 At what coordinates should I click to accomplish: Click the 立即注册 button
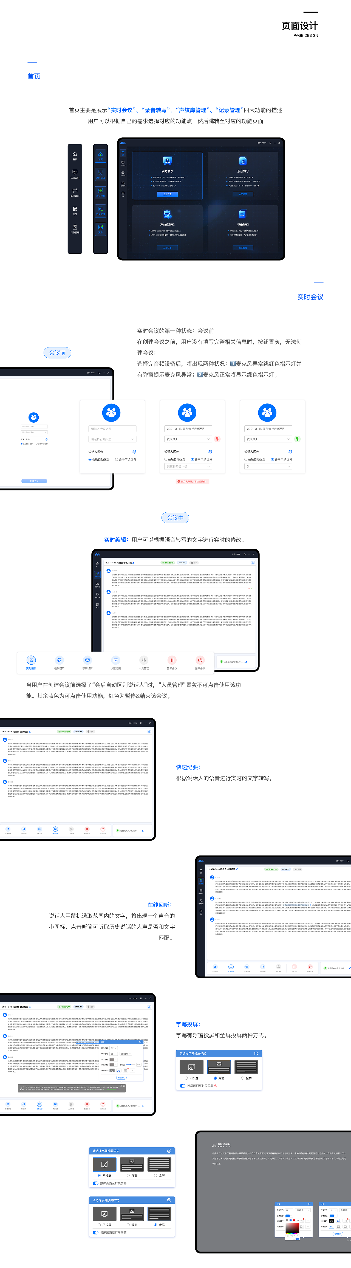167,248
